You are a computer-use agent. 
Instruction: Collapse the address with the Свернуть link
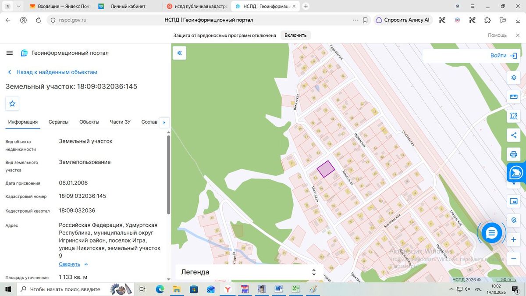coord(74,264)
